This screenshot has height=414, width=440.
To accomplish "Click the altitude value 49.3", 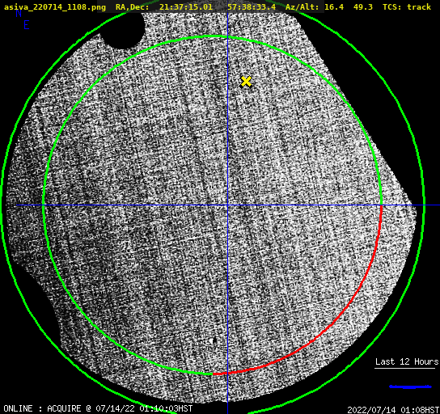I will point(363,7).
